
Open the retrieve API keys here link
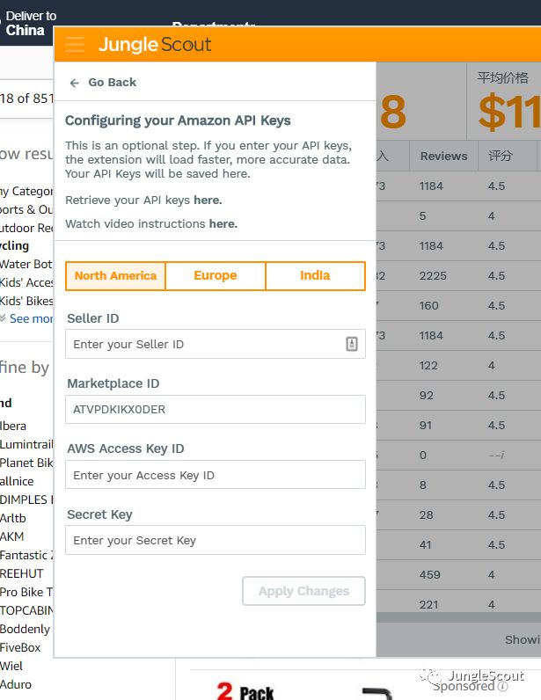208,201
